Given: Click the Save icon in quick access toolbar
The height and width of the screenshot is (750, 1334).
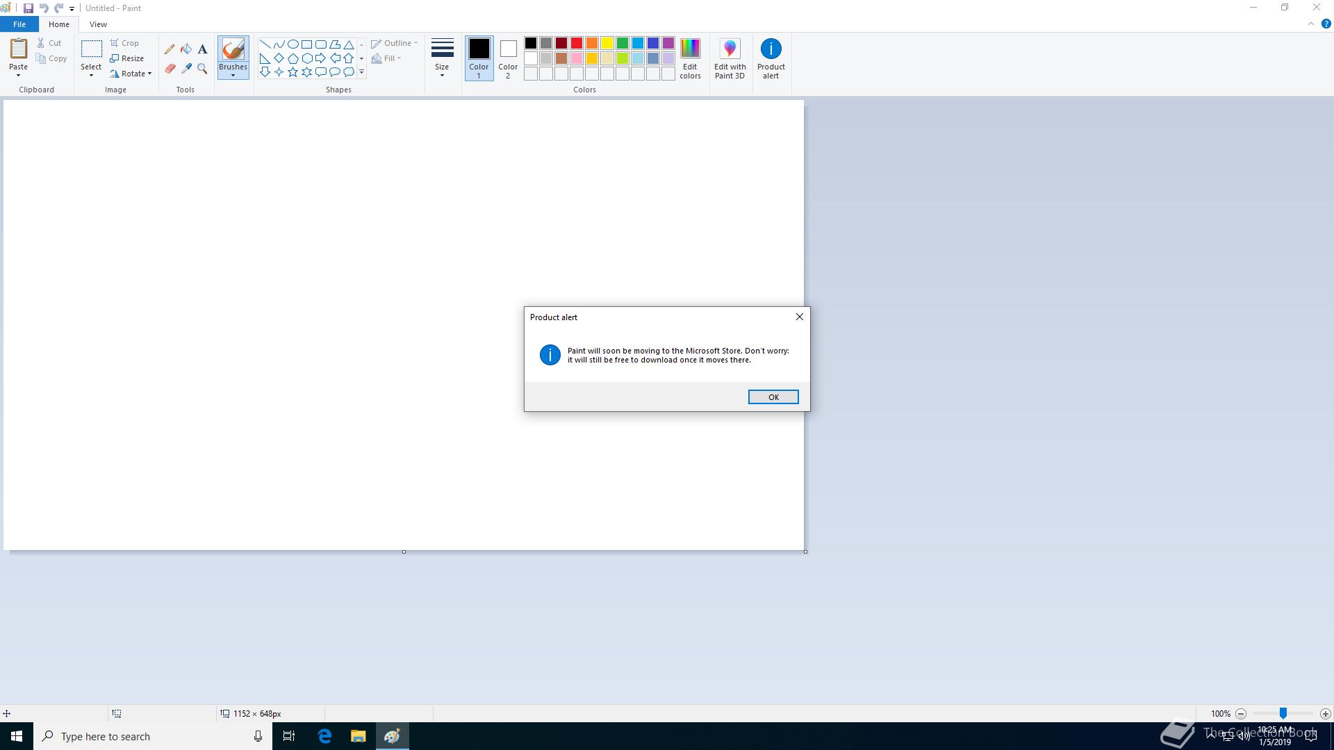Looking at the screenshot, I should [28, 8].
